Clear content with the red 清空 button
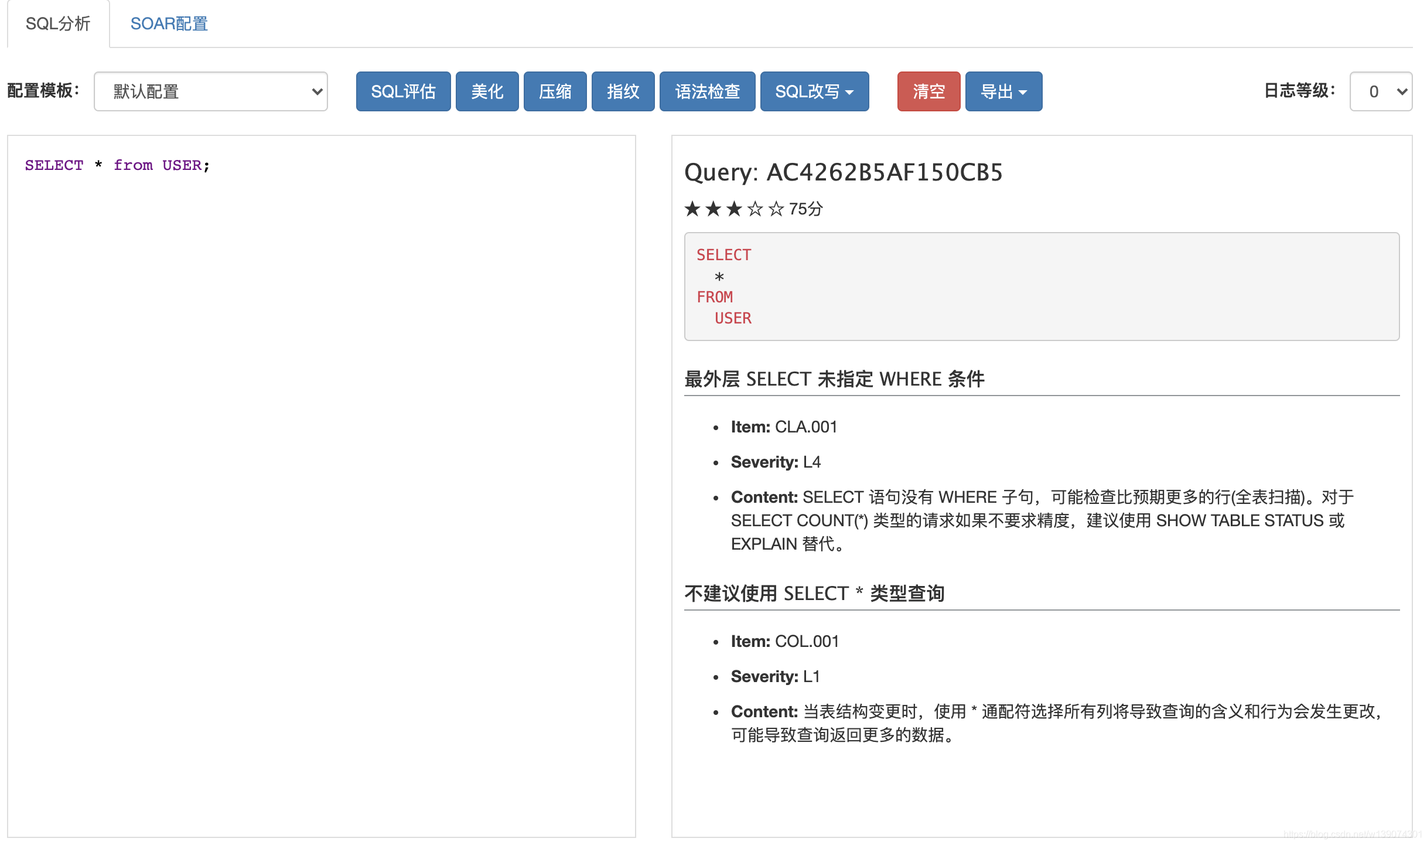The height and width of the screenshot is (845, 1427). (928, 91)
